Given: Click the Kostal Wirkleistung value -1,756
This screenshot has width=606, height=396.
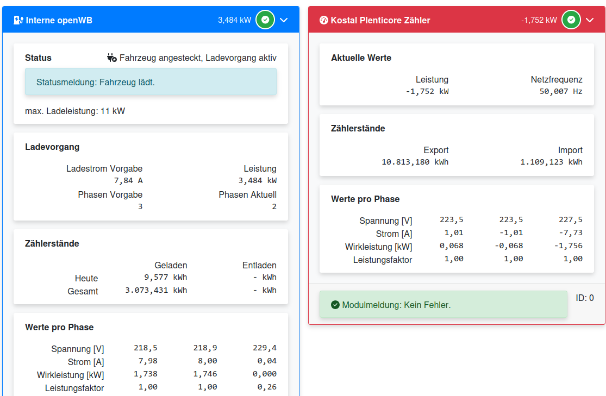Looking at the screenshot, I should [x=568, y=246].
